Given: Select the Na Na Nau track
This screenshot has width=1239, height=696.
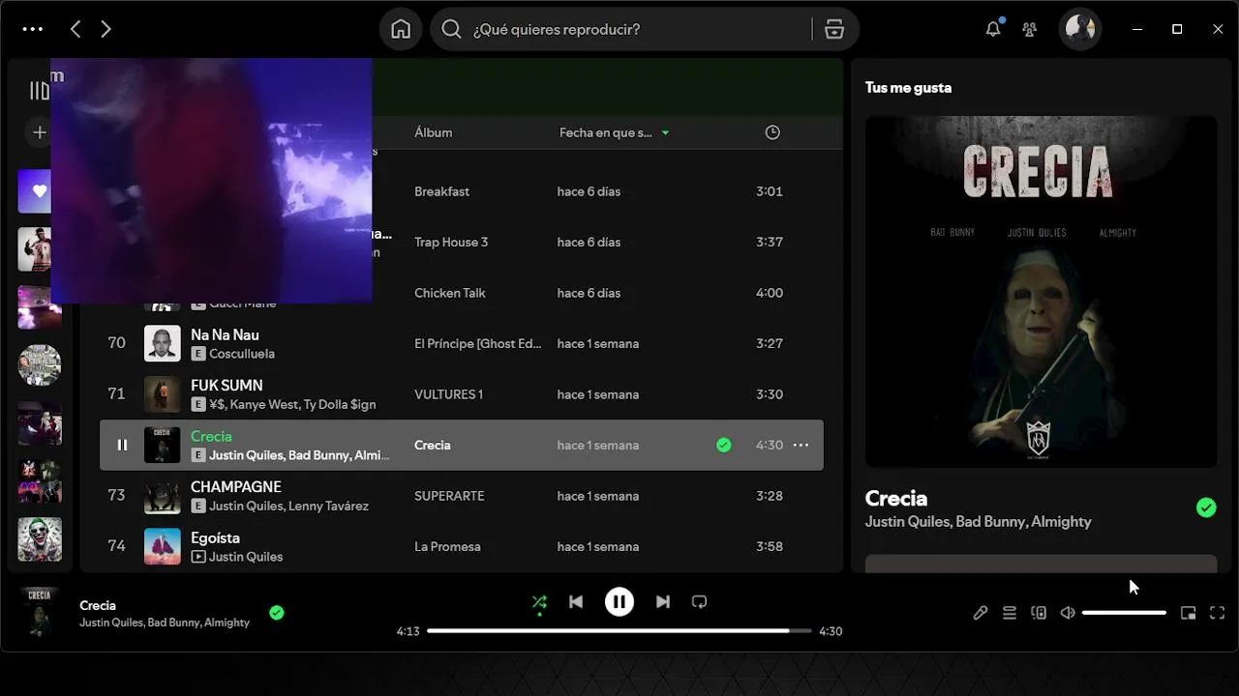Looking at the screenshot, I should click(225, 334).
